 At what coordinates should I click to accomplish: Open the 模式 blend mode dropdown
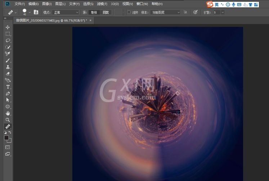[x=66, y=12]
